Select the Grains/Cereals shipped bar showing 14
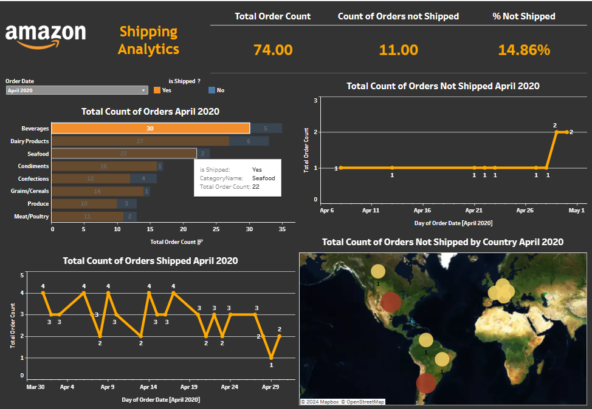This screenshot has height=409, width=592. [97, 191]
